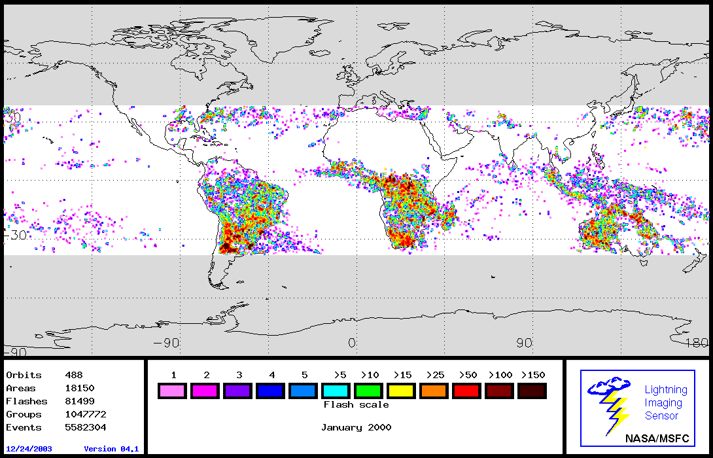Click the January 2000 date caption
Screen dimensions: 713x458
coord(356,427)
